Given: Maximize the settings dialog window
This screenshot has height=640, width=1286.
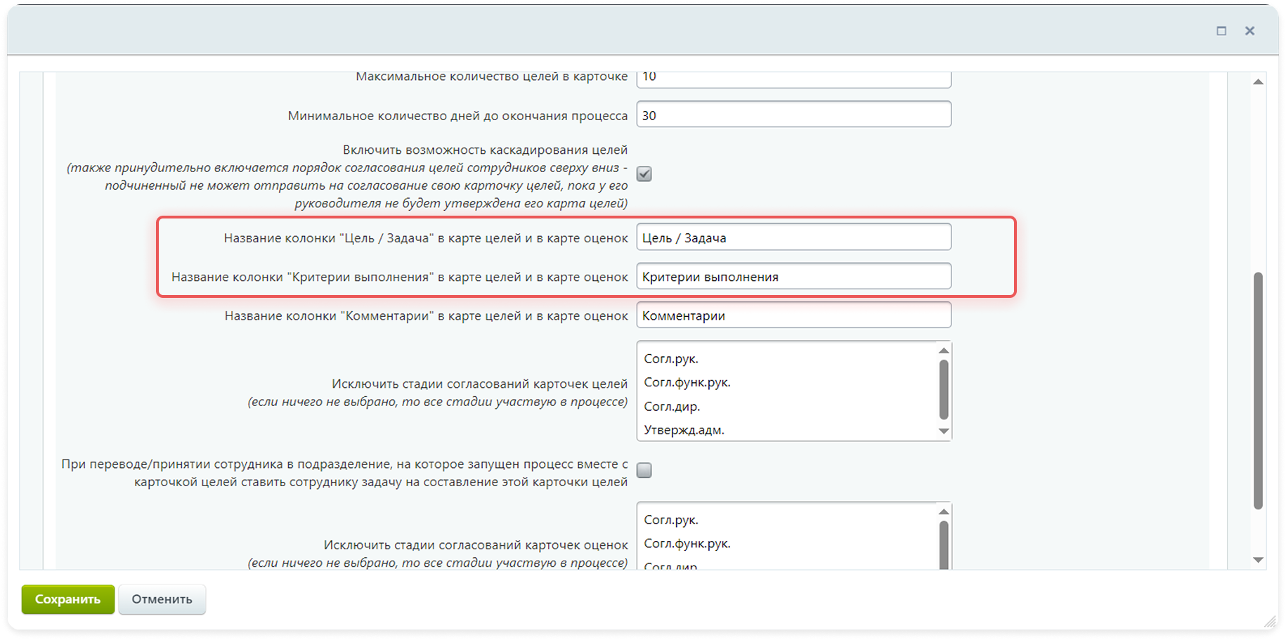Looking at the screenshot, I should pyautogui.click(x=1221, y=31).
